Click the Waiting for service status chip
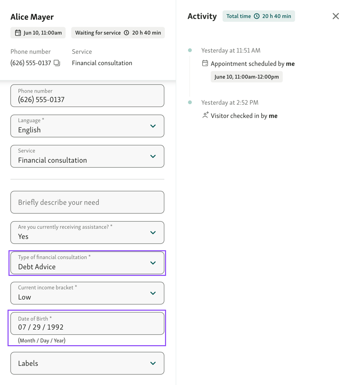Viewport: 350px width, 385px height. point(98,32)
